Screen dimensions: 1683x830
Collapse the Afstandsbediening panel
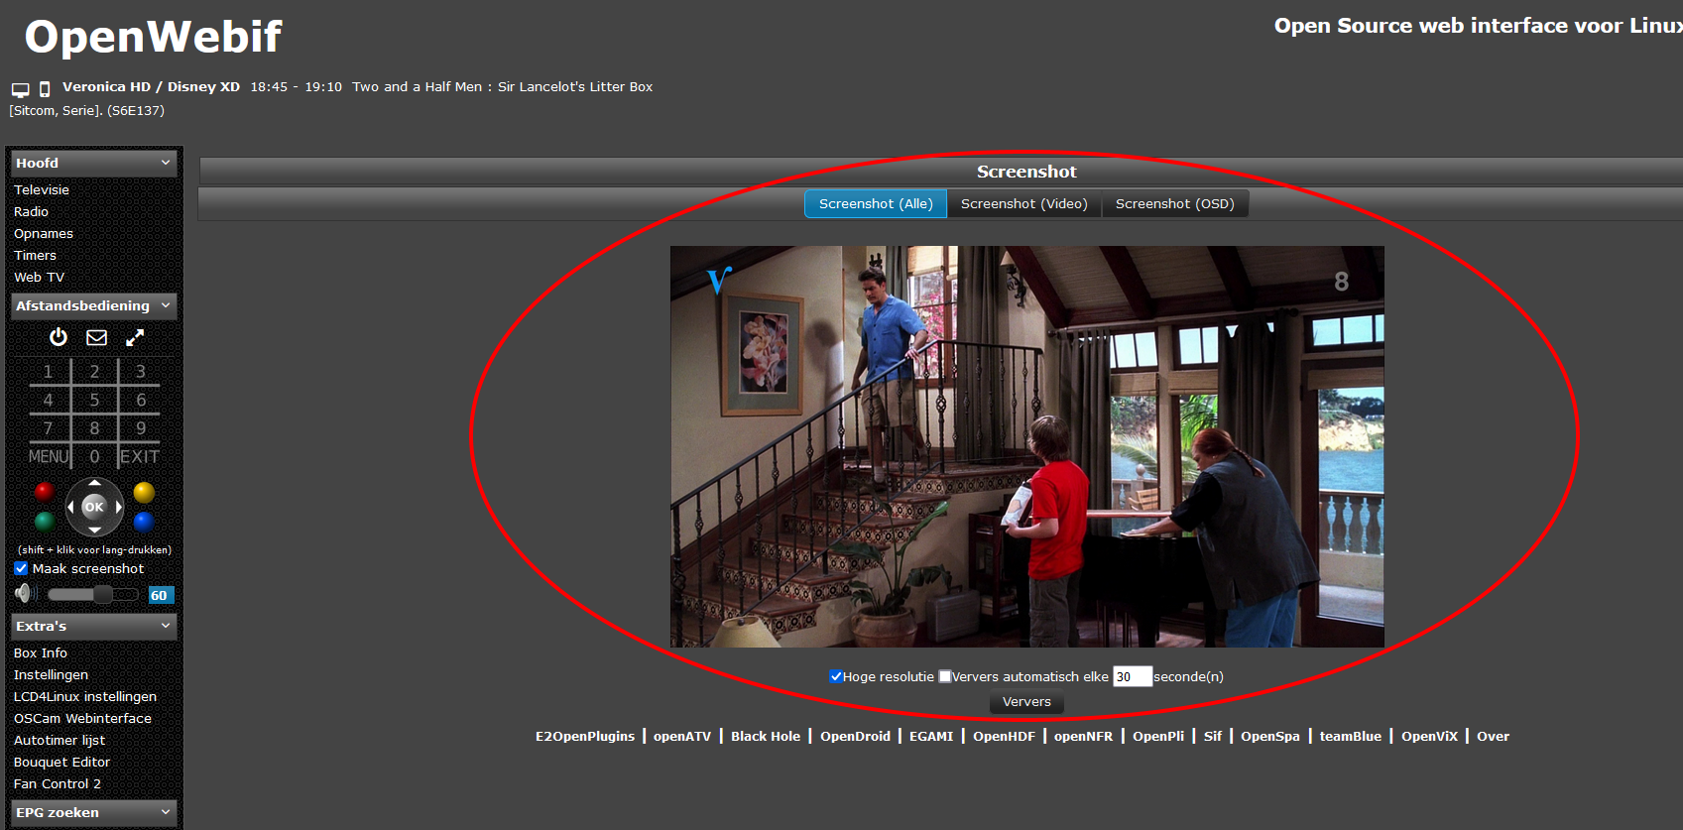[165, 305]
